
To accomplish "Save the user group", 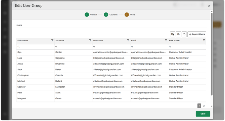I will 203,114.
